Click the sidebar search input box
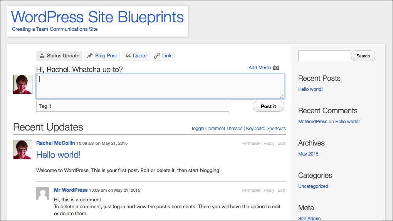Screen dimensions: 393x221 324,55
